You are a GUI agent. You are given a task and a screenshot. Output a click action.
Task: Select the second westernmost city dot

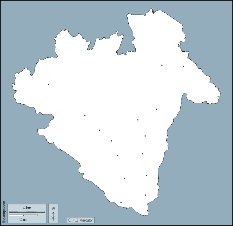(85, 116)
